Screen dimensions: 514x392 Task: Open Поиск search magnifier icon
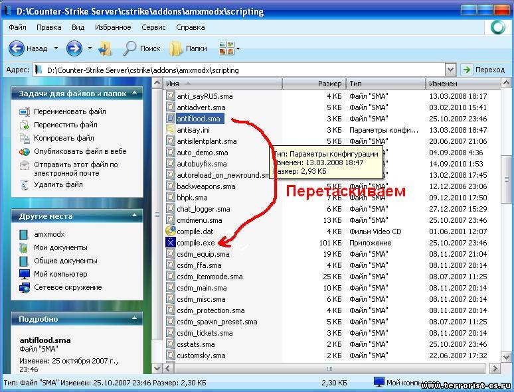tap(129, 48)
